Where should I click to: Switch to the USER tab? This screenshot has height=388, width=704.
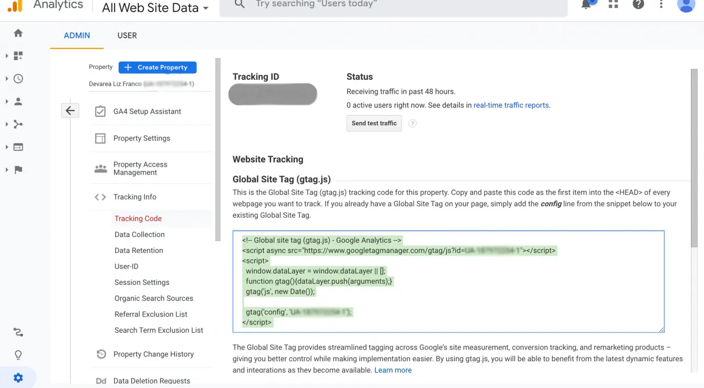(127, 35)
